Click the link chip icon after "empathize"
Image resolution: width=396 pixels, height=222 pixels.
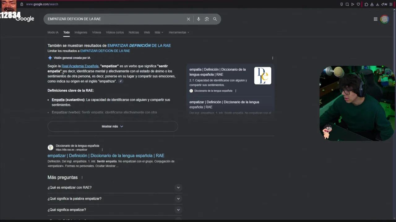click(121, 81)
